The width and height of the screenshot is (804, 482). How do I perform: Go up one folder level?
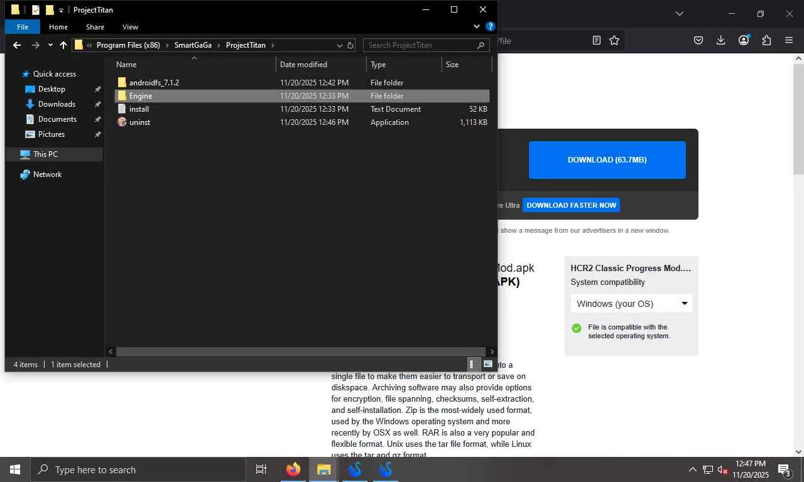[x=63, y=45]
